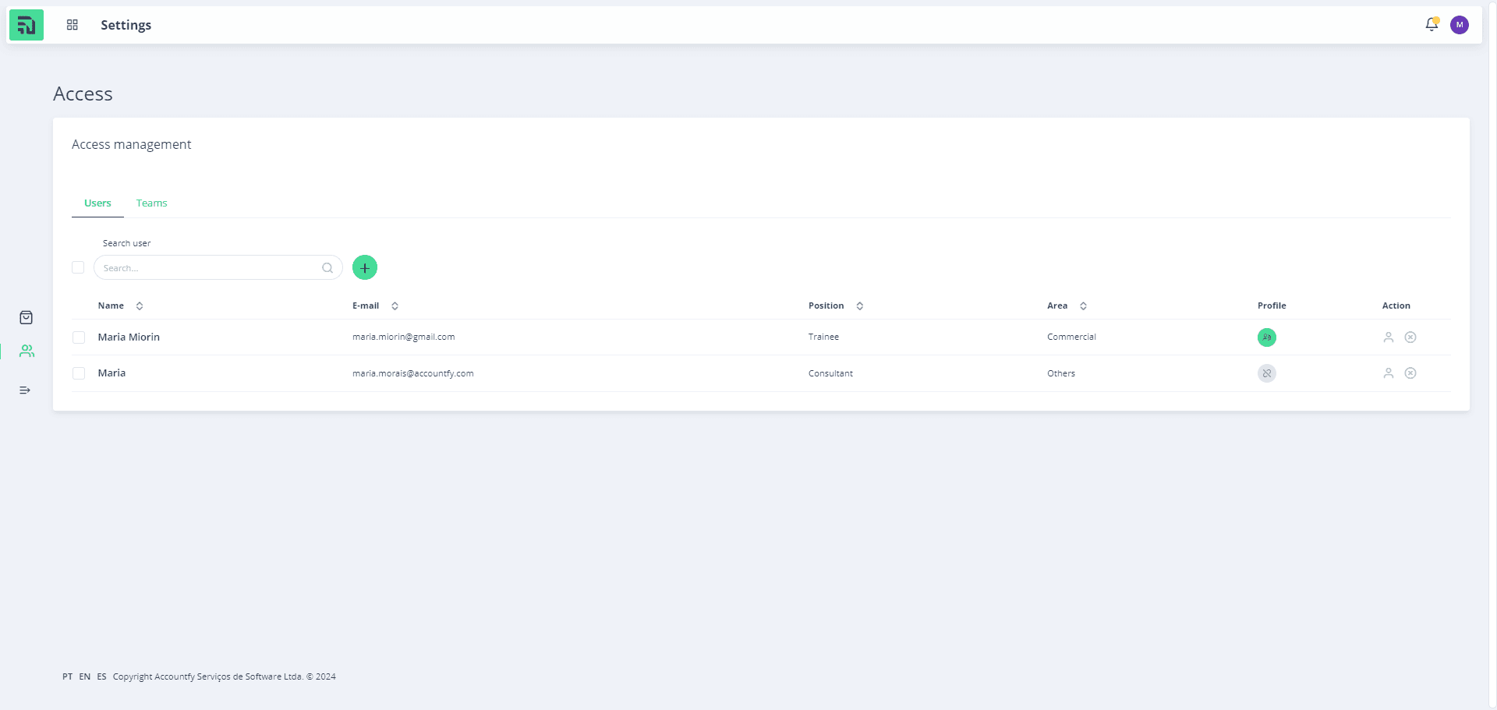
Task: Click the Trainee position cell
Action: [824, 337]
